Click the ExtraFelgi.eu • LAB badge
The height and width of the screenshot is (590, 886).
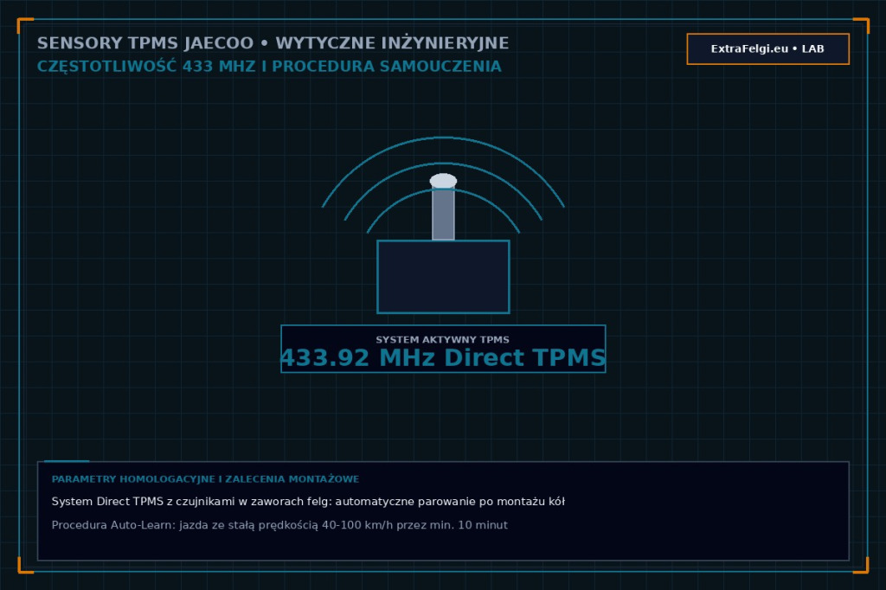click(768, 48)
